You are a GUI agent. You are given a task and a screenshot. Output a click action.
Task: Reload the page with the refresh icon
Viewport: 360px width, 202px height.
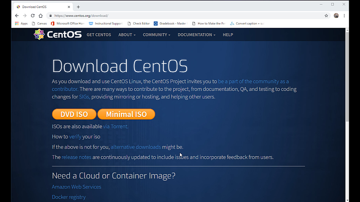coord(32,16)
